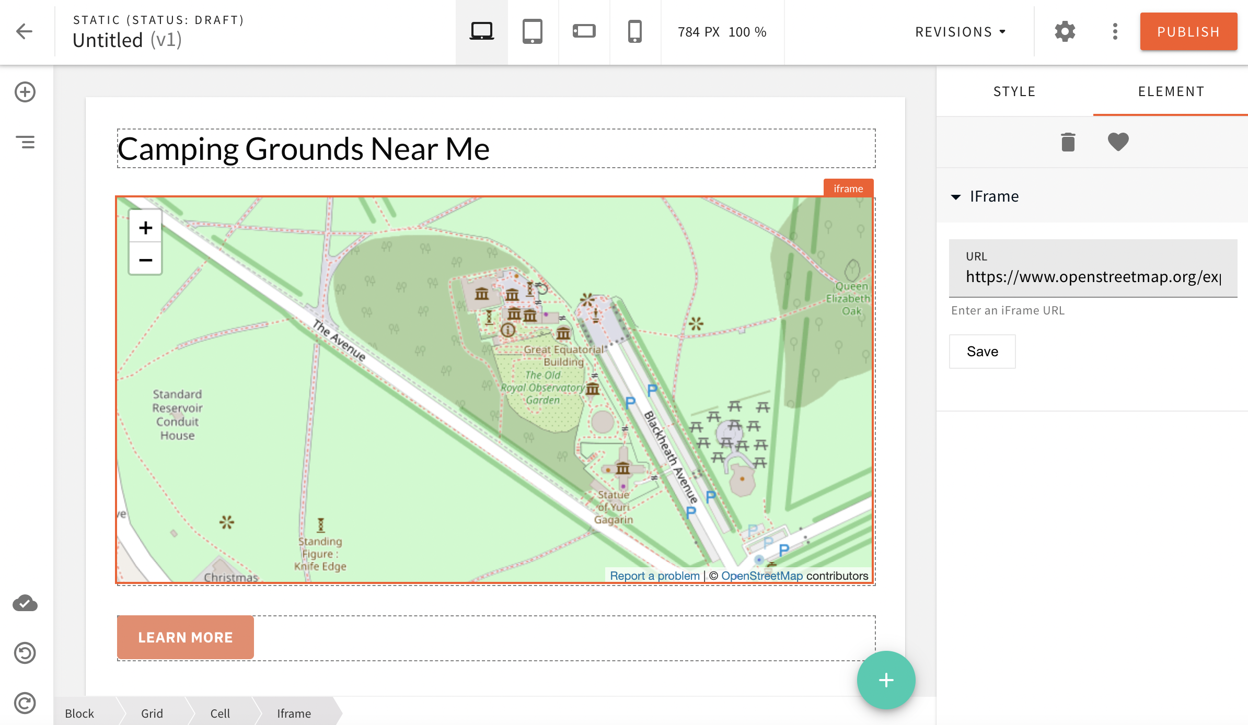Save the iFrame URL
1248x725 pixels.
982,351
